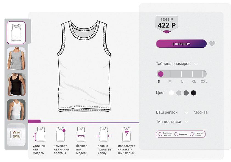Click the seamless model feature icon
Viewport: 231px width, 162px height.
click(81, 134)
